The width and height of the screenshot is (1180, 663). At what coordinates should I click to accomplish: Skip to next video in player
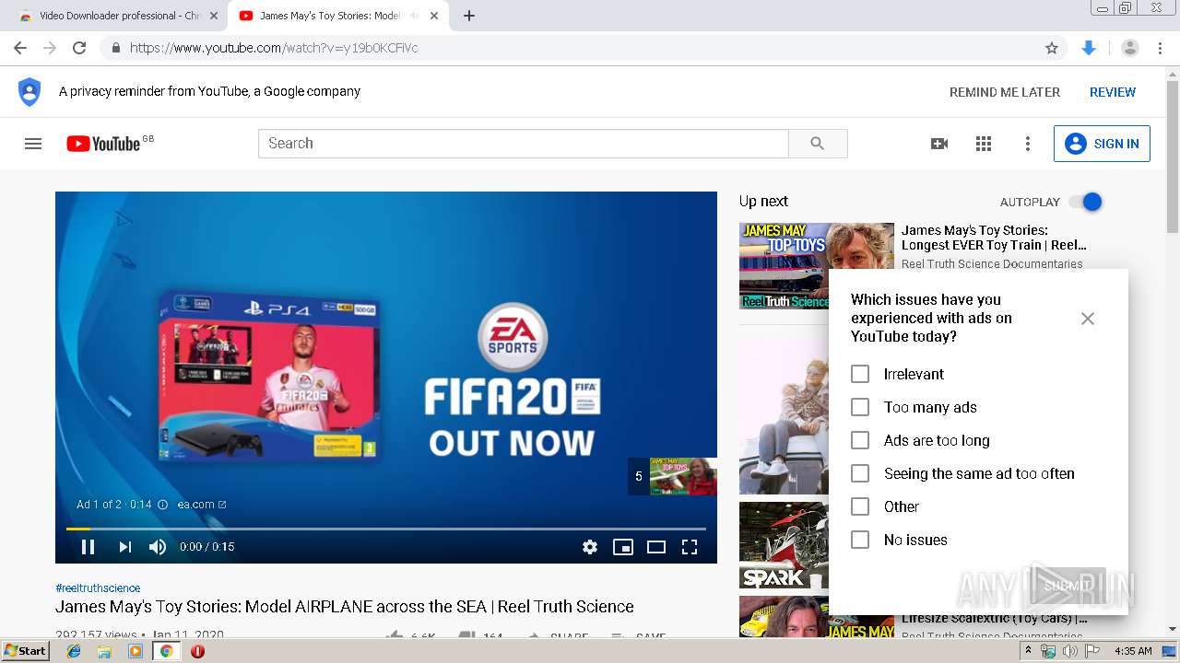point(124,547)
